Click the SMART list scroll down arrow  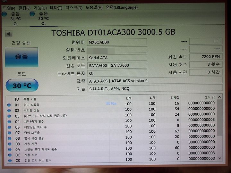pos(220,159)
